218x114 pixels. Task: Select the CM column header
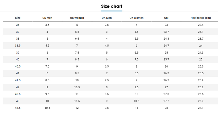166,18
